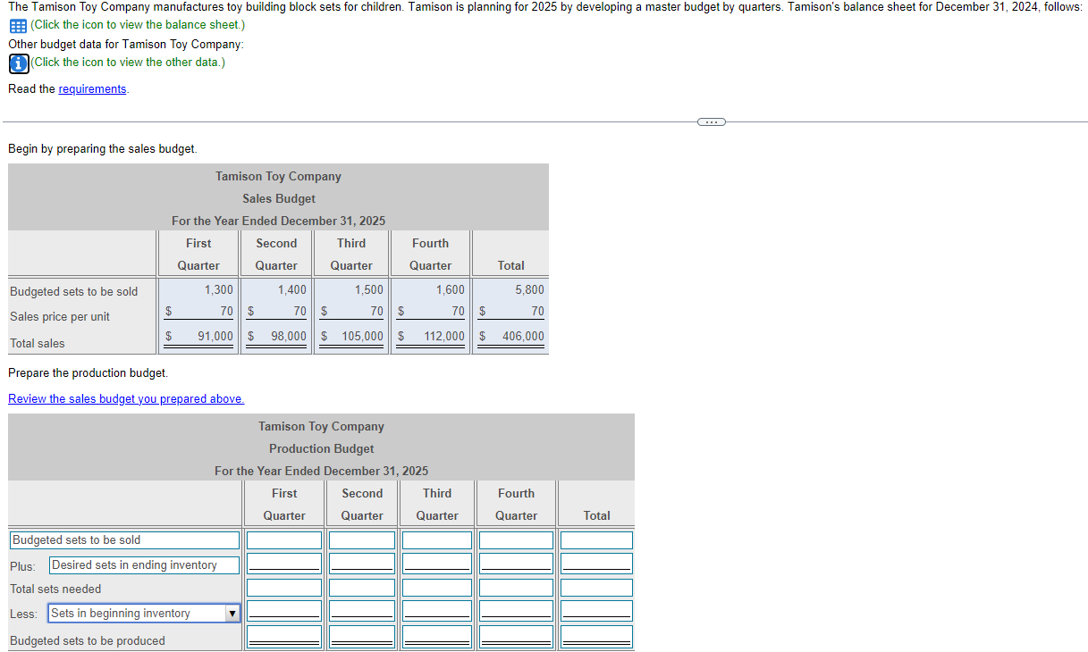Click Fourth Quarter input in Plus ending inventory row
The height and width of the screenshot is (652, 1088).
[x=516, y=563]
